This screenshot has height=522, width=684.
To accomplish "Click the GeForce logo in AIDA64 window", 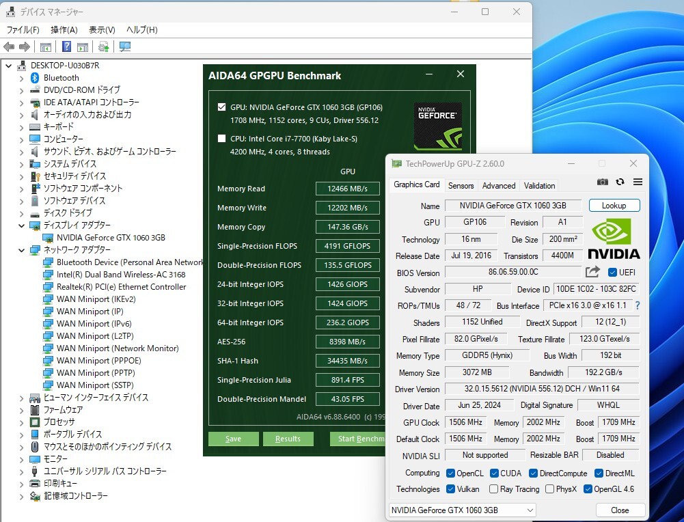I will click(437, 126).
